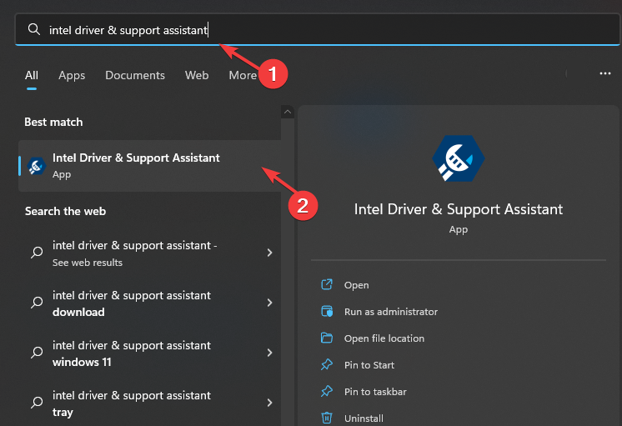
Task: Select the 'download' web suggestion
Action: coord(149,303)
